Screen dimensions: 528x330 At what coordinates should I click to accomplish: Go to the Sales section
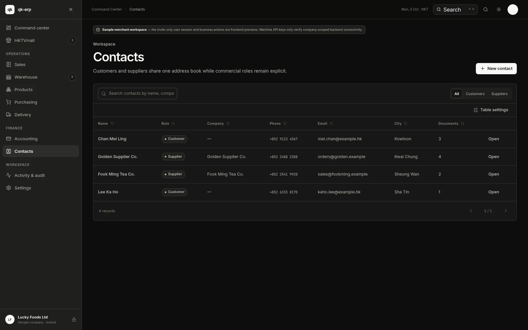41,64
